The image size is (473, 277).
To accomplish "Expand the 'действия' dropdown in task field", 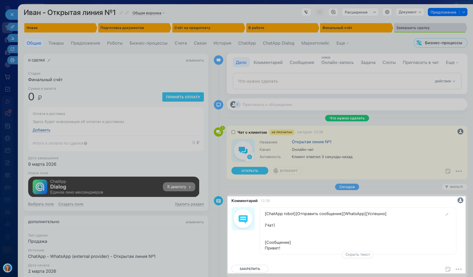I will tap(445, 81).
